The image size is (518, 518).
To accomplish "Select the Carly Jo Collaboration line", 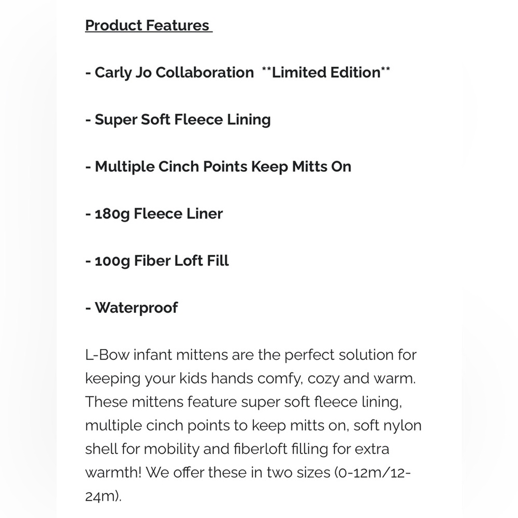I will [237, 73].
